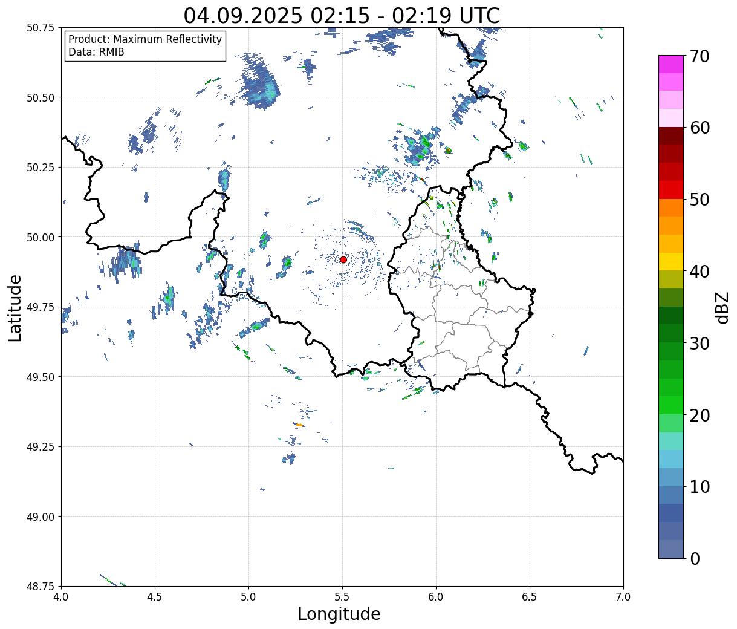Click latitude tick label 50.00
Viewport: 737px width, 629px height.
(40, 237)
